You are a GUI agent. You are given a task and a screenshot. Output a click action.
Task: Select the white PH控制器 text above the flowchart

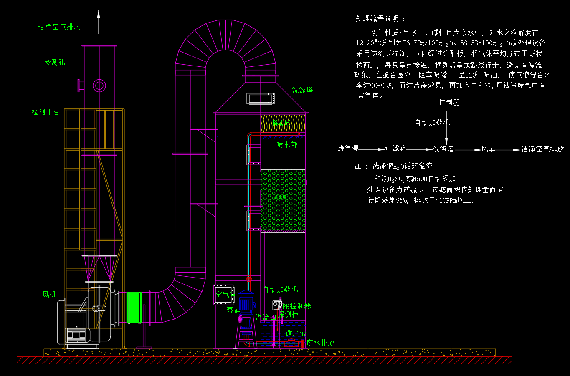[445, 102]
